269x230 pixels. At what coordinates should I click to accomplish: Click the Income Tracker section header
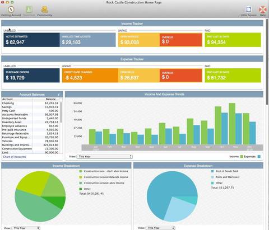tap(132, 24)
